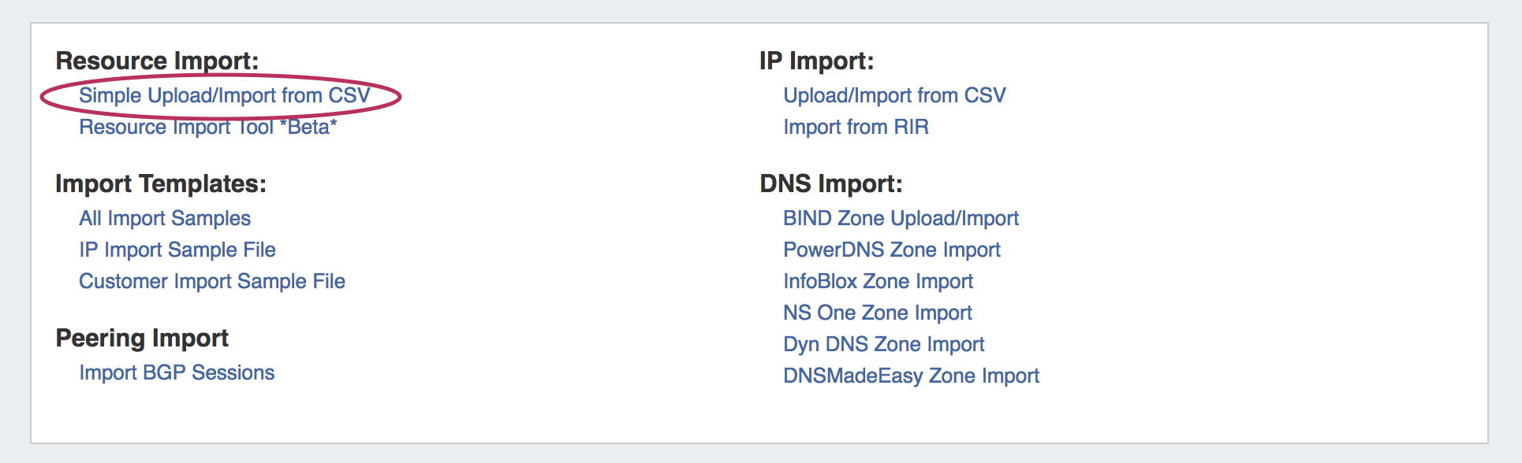This screenshot has width=1522, height=463.
Task: Start the Dyn DNS Zone Import
Action: click(883, 345)
